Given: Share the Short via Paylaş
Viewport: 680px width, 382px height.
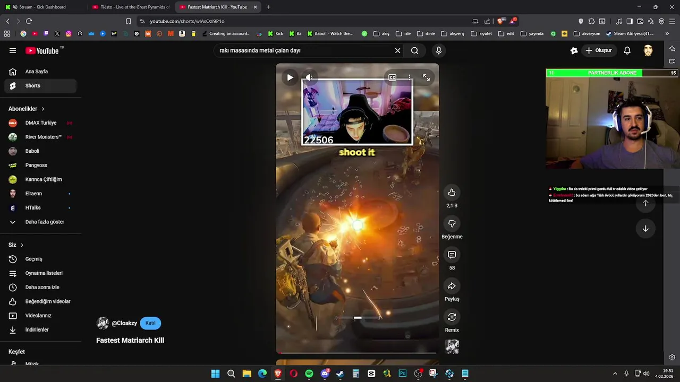Looking at the screenshot, I should click(x=452, y=286).
